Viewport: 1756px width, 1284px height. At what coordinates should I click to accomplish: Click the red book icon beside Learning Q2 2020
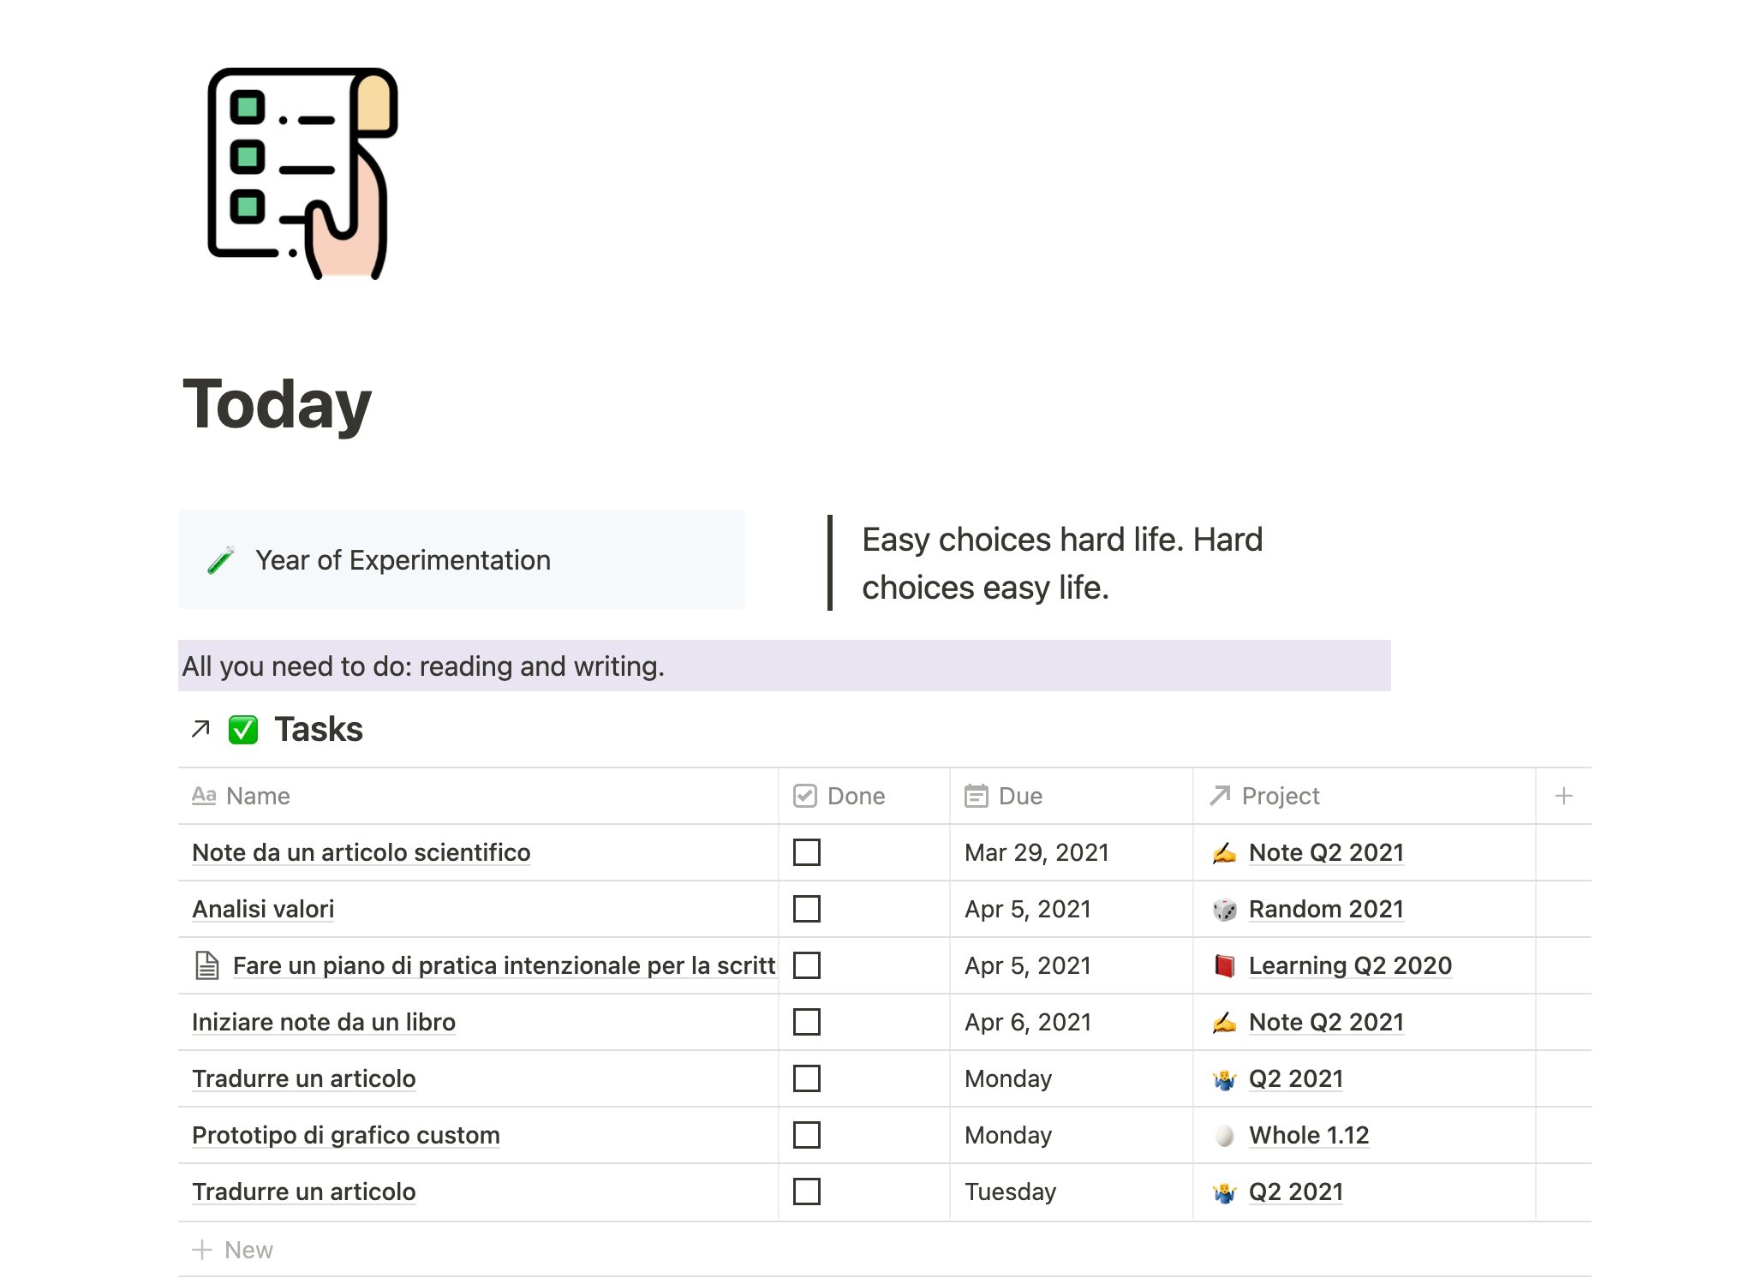click(1225, 965)
